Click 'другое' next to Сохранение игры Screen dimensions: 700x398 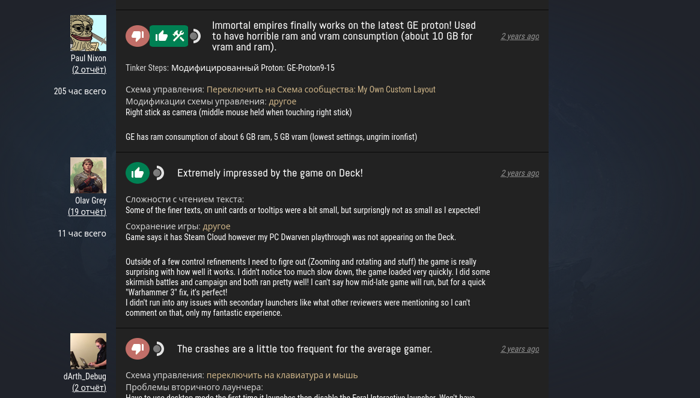pos(216,227)
